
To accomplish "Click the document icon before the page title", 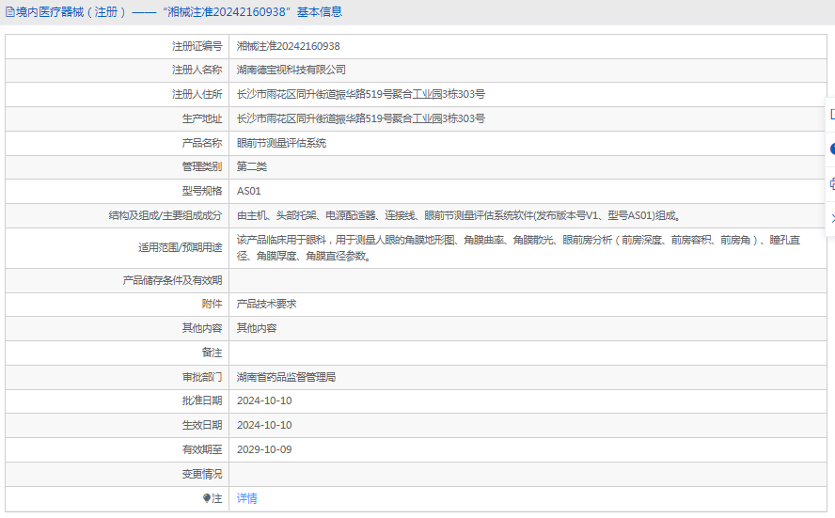I will (x=10, y=12).
